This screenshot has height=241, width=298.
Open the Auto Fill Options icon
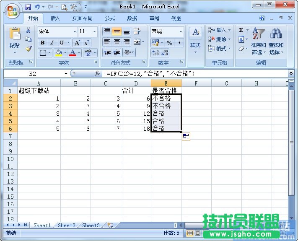click(x=186, y=136)
